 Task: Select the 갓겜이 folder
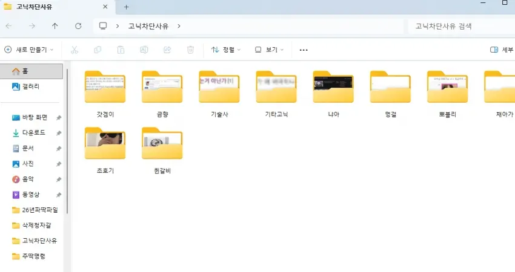click(x=105, y=94)
